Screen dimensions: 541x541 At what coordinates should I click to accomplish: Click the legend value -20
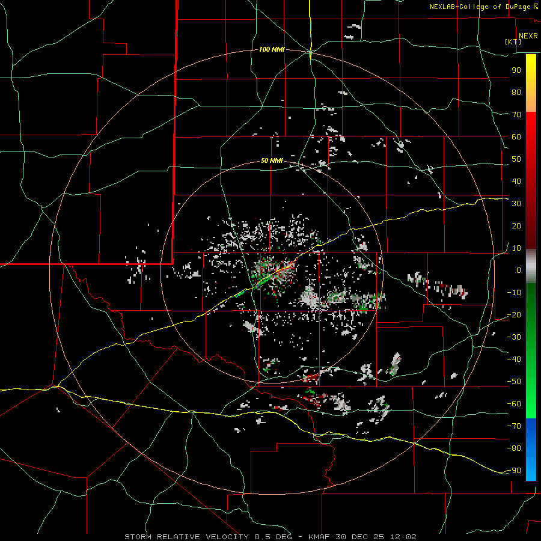[x=514, y=314]
